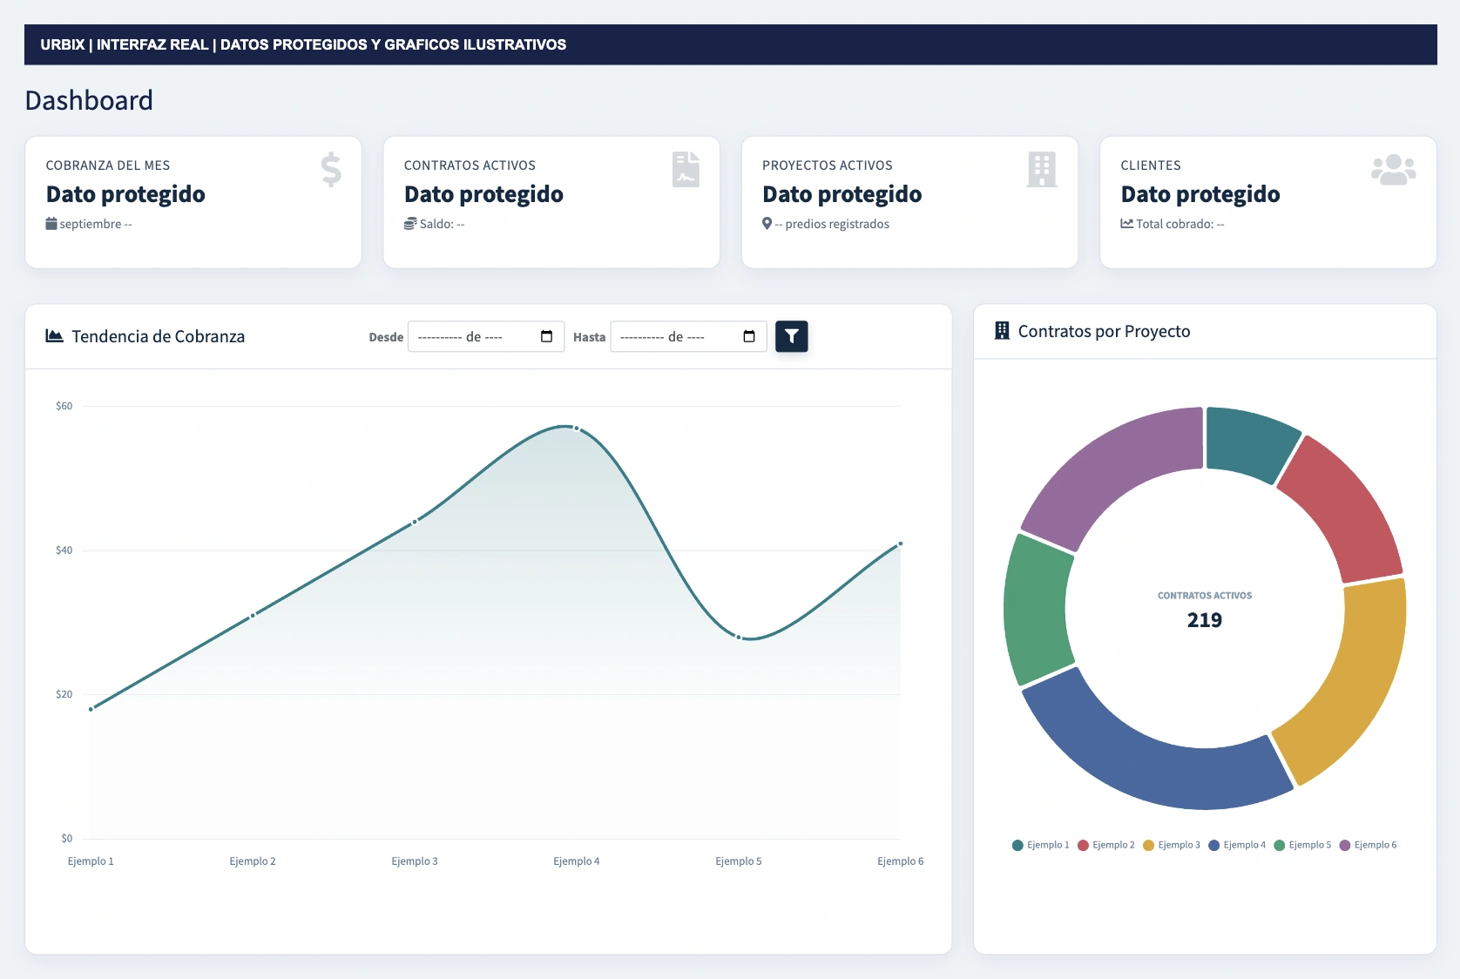Click the $40 axis label
Viewport: 1460px width, 979px height.
[x=64, y=550]
